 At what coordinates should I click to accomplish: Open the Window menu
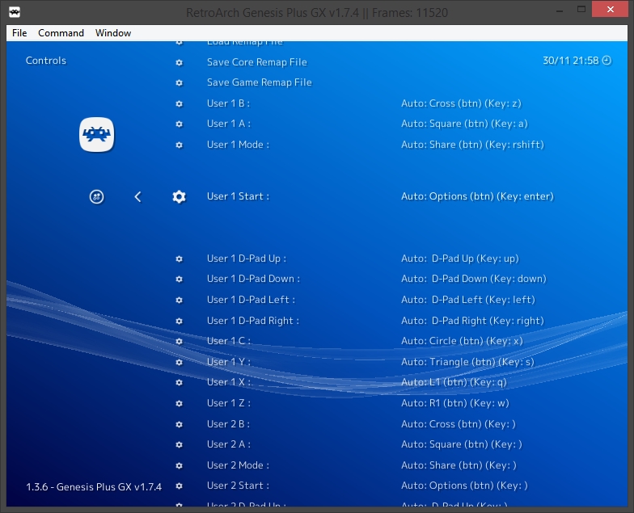(113, 32)
